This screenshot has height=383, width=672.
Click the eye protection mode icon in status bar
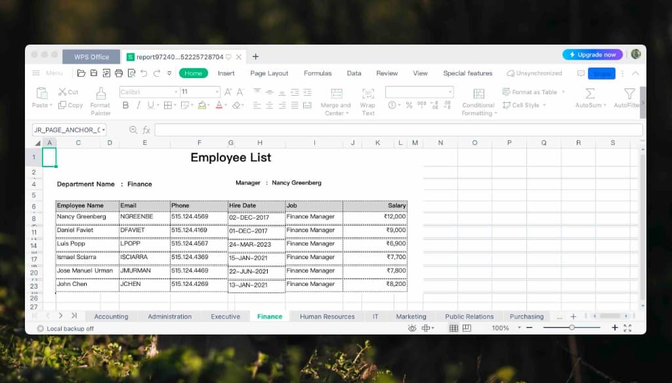coord(412,328)
